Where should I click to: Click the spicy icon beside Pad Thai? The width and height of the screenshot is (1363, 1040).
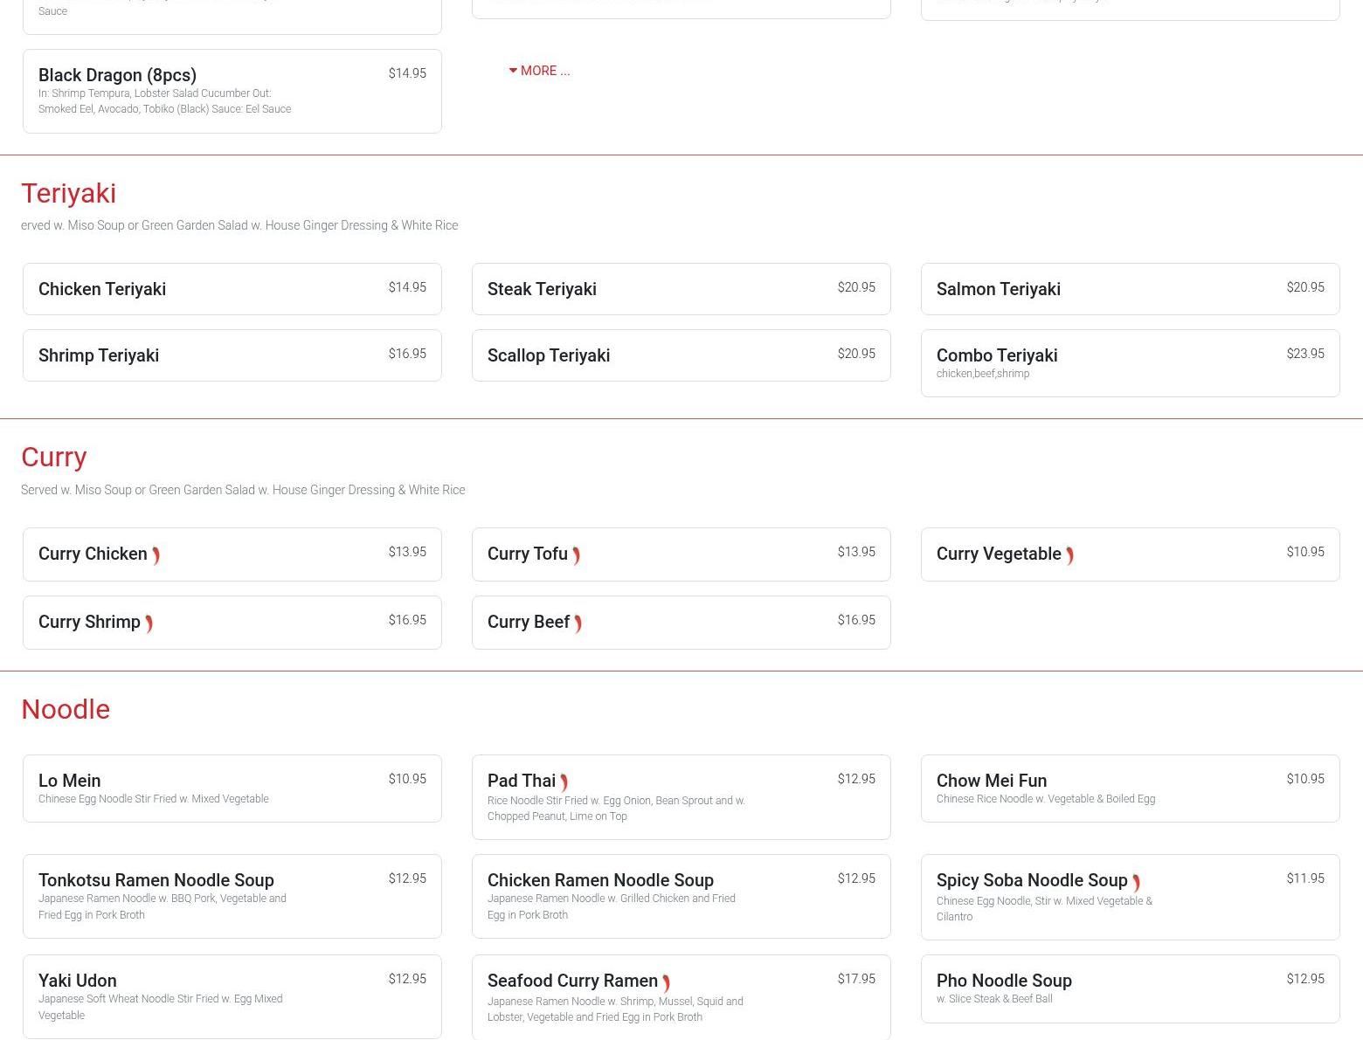point(564,782)
